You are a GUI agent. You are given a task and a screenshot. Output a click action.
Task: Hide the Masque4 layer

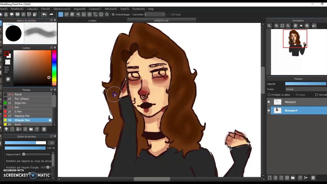pyautogui.click(x=269, y=110)
